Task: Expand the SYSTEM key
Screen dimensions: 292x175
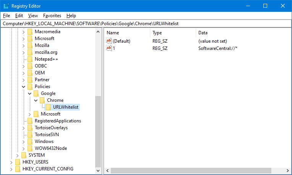Action: click(x=18, y=155)
